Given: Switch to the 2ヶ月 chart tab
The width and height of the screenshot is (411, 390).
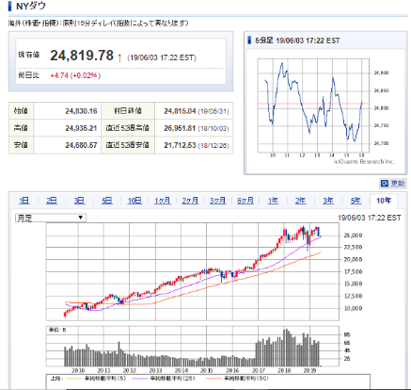Looking at the screenshot, I should (x=190, y=201).
